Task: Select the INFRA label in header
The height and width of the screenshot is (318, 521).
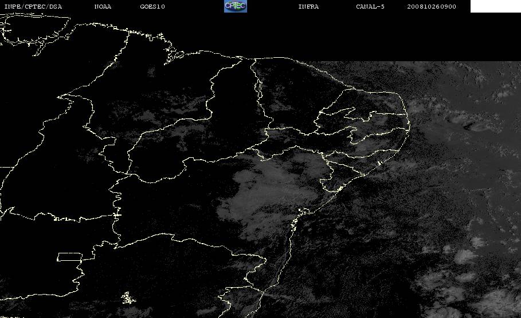Action: (x=308, y=7)
